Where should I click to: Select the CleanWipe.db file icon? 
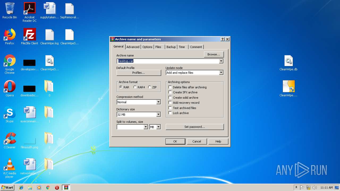pos(288,63)
